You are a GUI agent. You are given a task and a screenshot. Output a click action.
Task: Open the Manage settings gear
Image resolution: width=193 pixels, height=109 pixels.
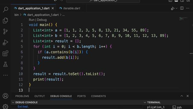click(5, 106)
